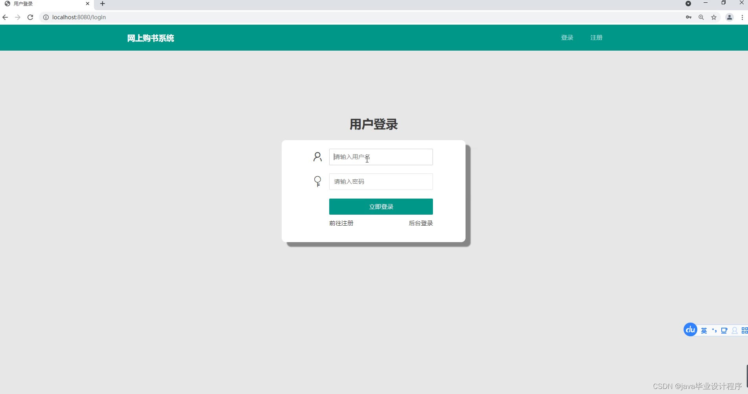The height and width of the screenshot is (394, 748).
Task: Click the 立即登录 button
Action: click(x=381, y=207)
